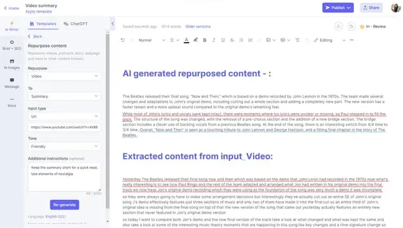This screenshot has width=403, height=228.
Task: Click the YouTube URL input field
Action: (64, 127)
